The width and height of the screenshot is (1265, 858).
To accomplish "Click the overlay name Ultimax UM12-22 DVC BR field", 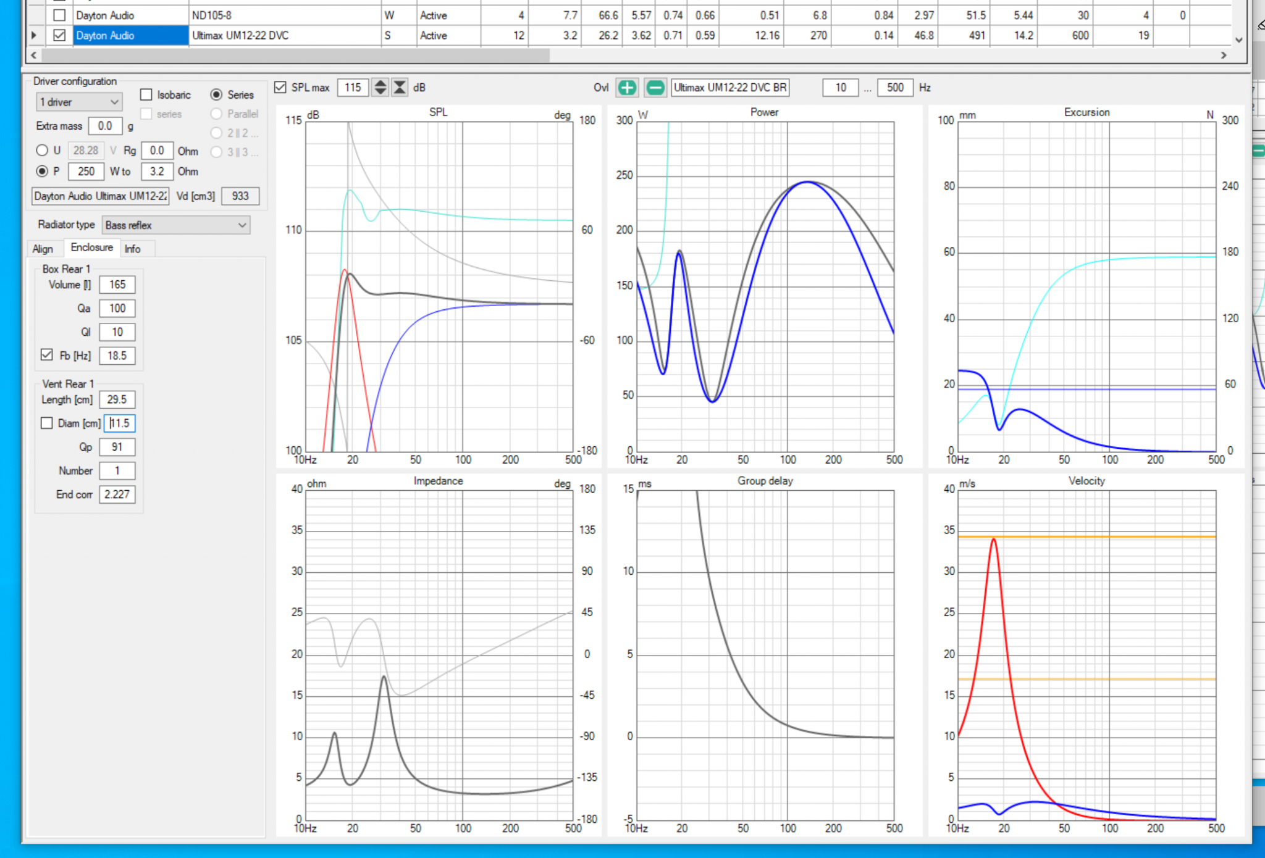I will click(x=730, y=88).
